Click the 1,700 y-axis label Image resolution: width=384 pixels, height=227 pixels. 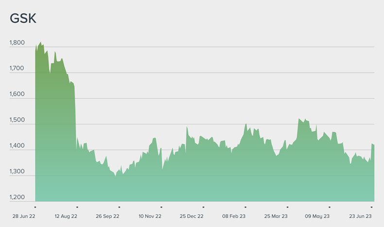(x=17, y=69)
